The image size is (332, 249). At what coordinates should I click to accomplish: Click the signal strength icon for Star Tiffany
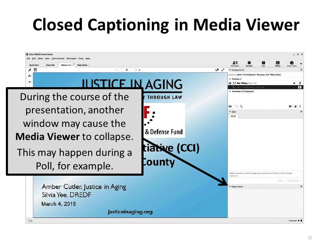pos(294,83)
